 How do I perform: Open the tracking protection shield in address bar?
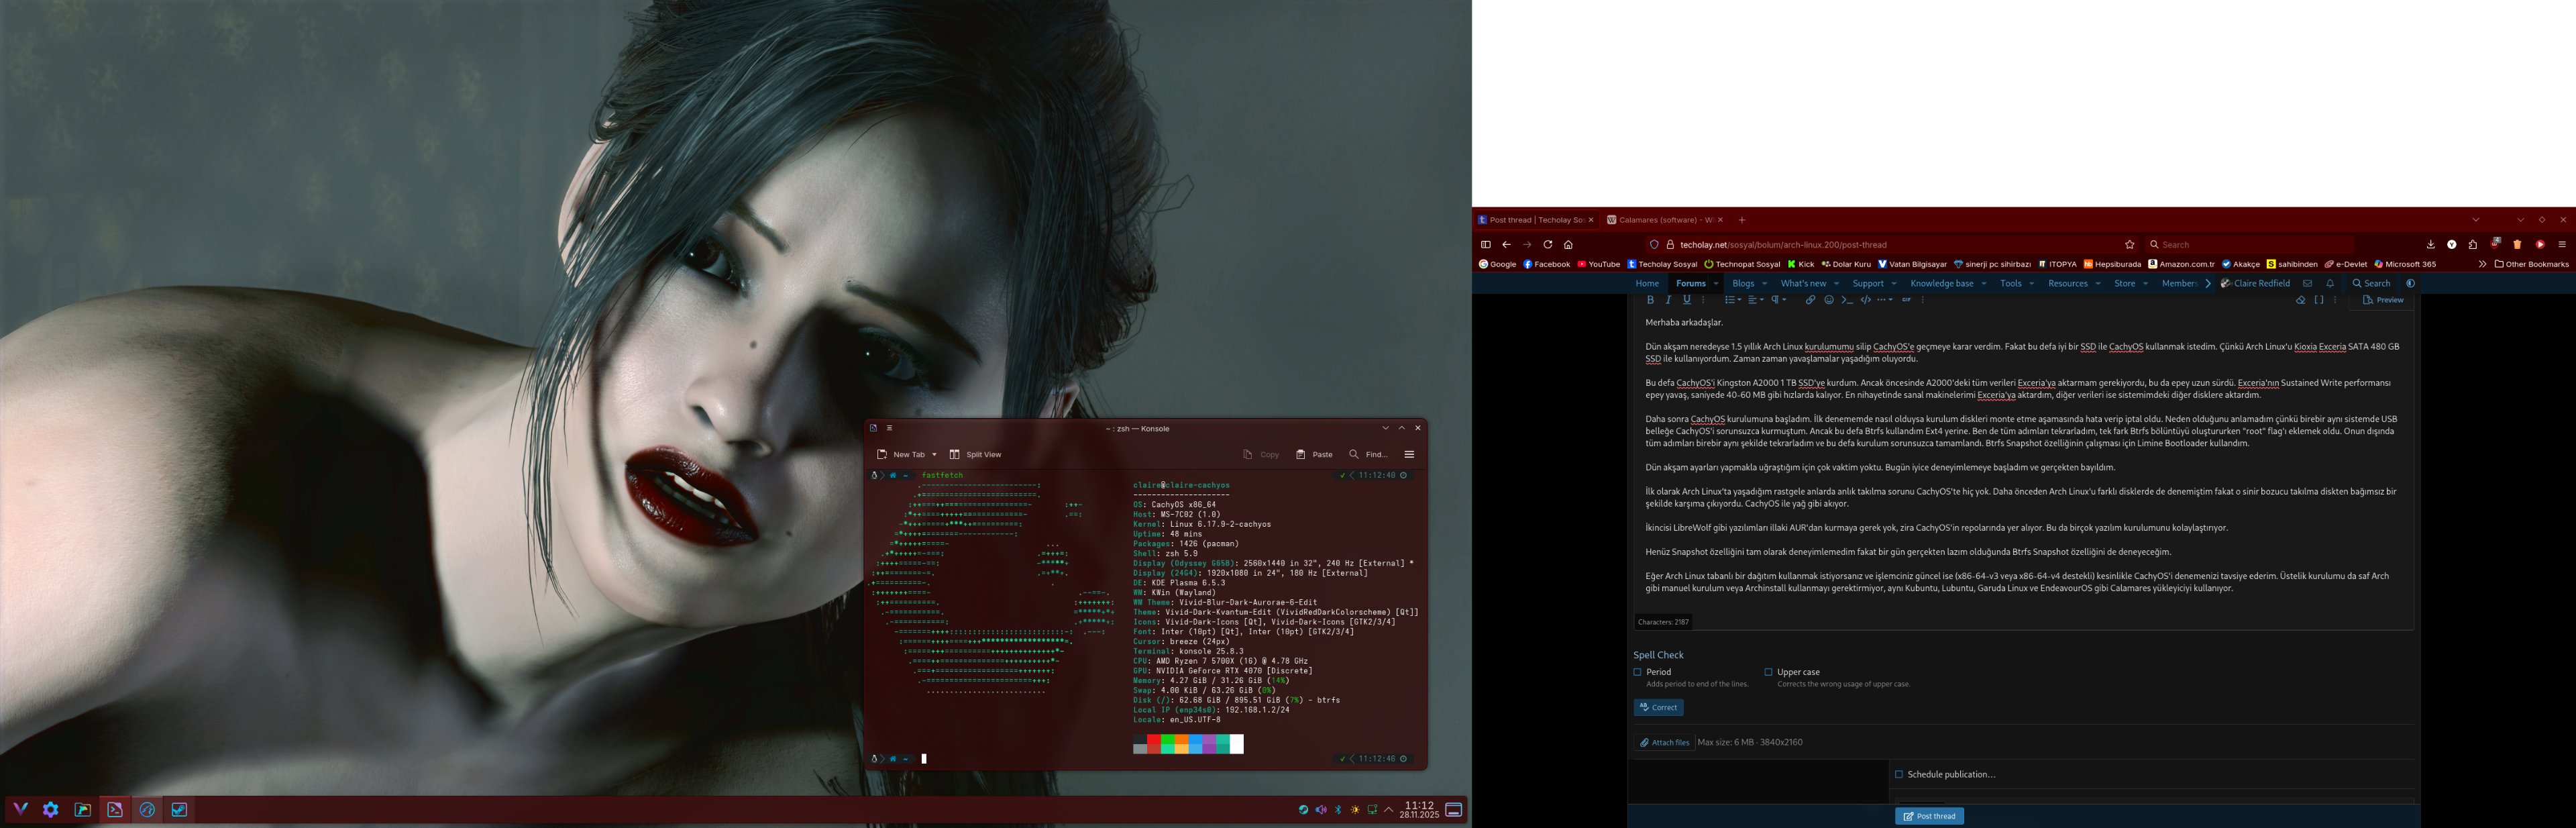pos(1654,245)
